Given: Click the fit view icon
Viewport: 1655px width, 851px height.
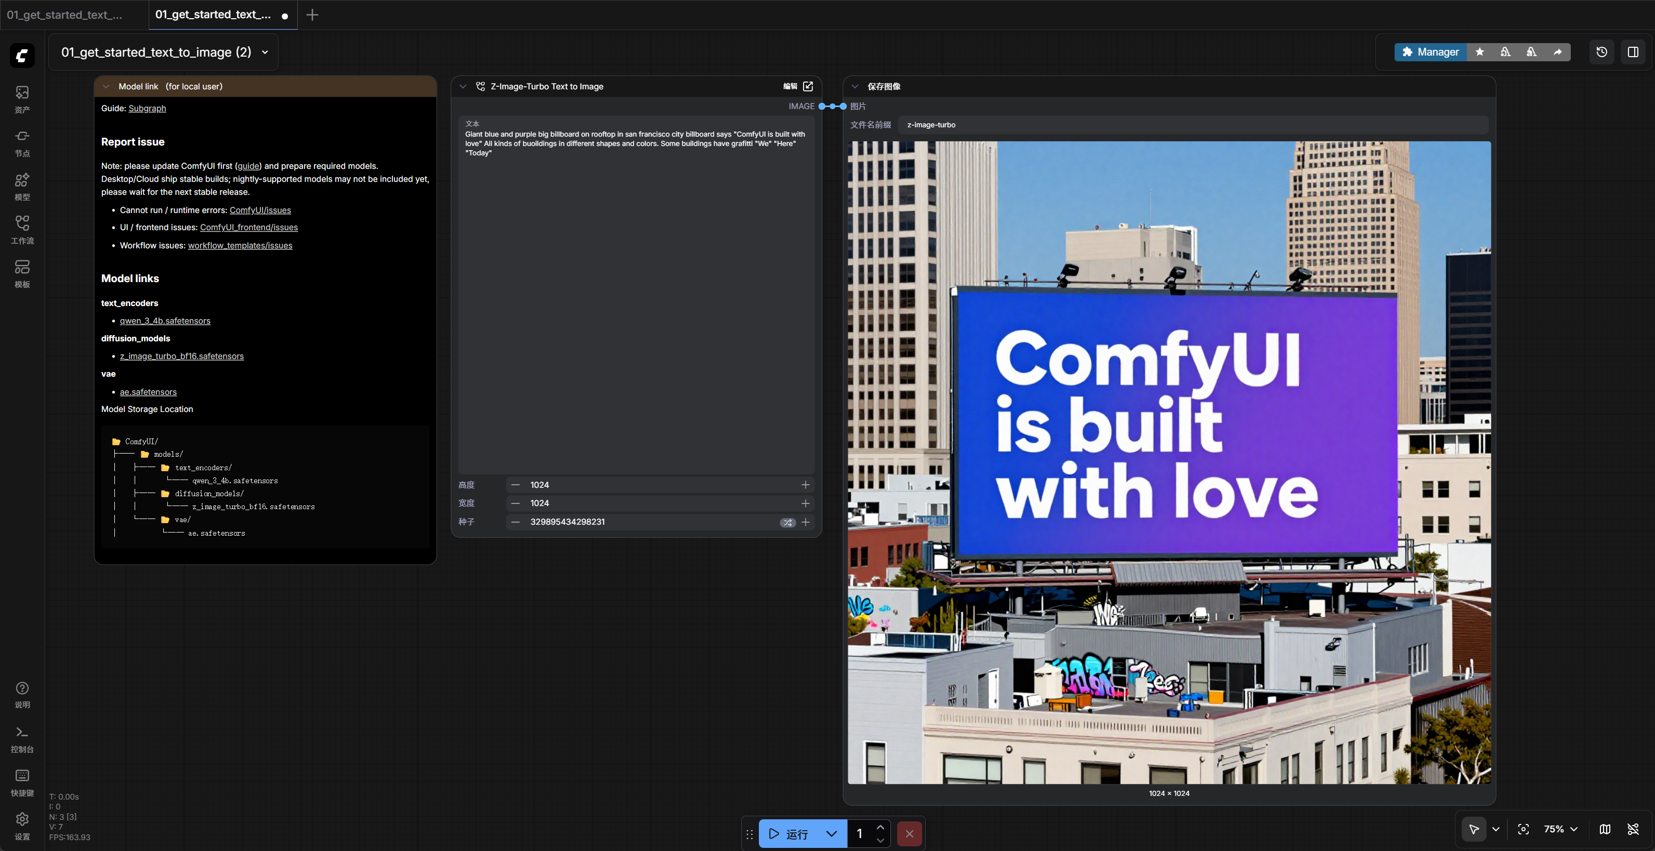Looking at the screenshot, I should 1522,829.
